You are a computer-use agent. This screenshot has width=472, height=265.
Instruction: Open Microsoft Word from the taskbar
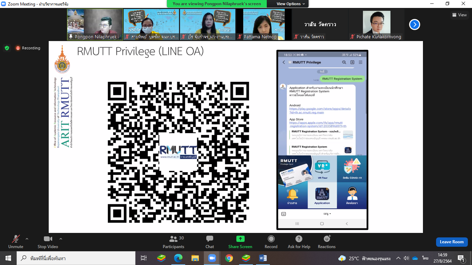[263, 258]
